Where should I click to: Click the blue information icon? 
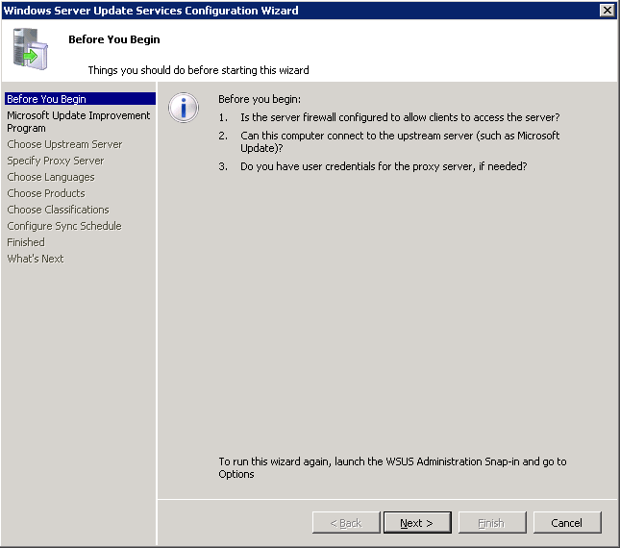[183, 108]
